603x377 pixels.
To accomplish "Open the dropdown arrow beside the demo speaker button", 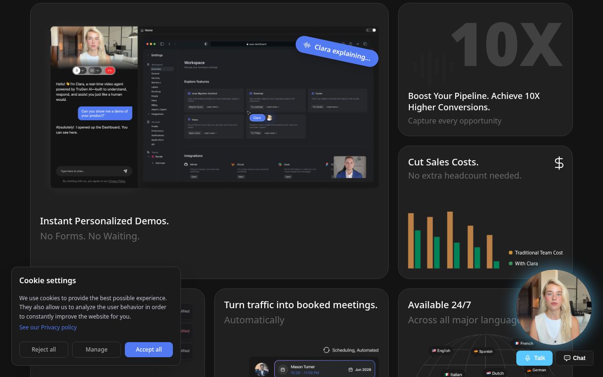I will coord(98,70).
